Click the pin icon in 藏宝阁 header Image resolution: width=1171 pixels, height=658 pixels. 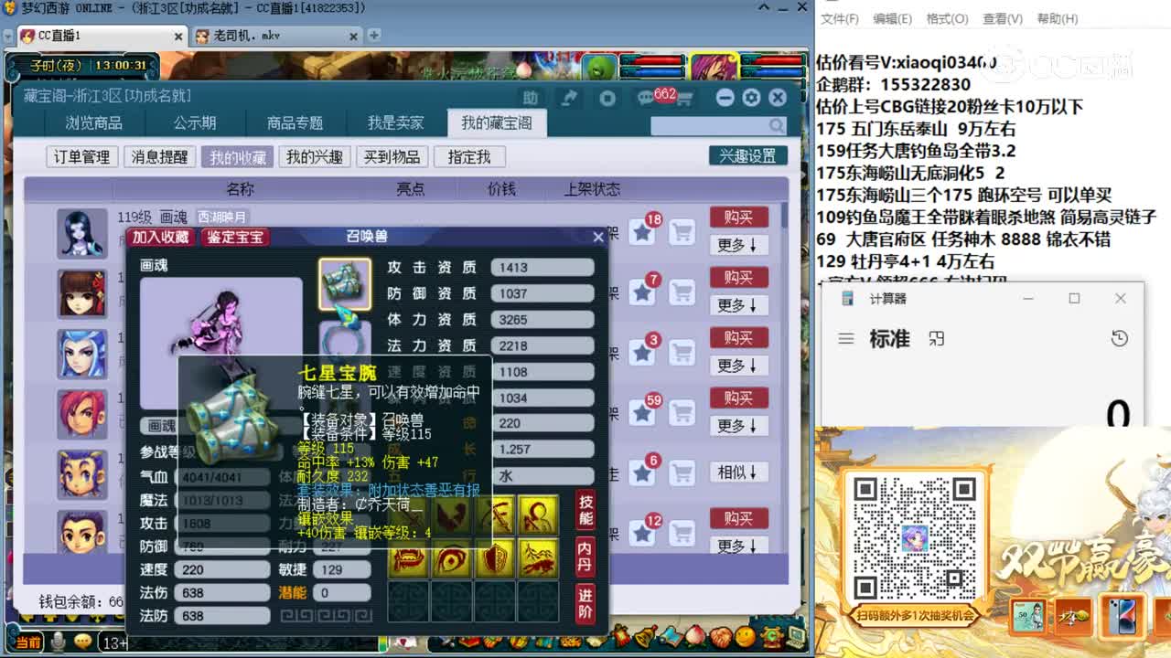[x=569, y=98]
